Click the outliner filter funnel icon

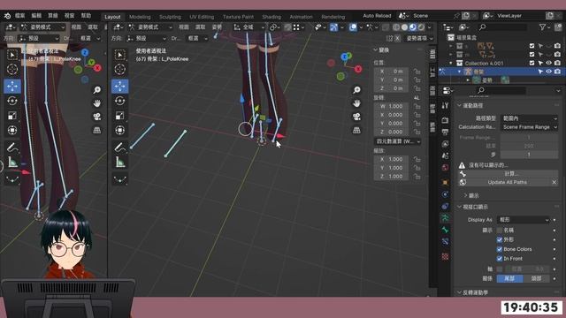[542, 27]
